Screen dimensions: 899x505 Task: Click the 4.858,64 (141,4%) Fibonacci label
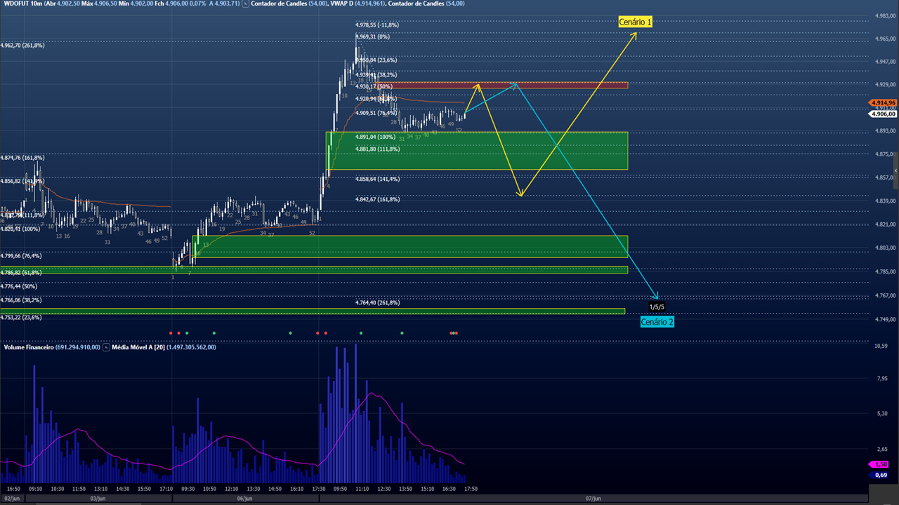tap(377, 179)
